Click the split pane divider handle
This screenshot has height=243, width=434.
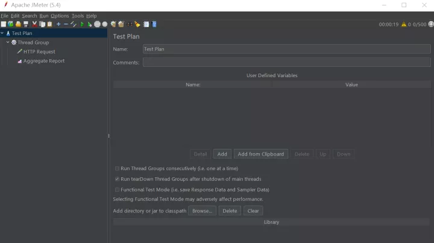tap(108, 136)
